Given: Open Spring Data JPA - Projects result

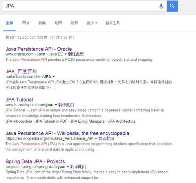Looking at the screenshot, I should pyautogui.click(x=35, y=161).
